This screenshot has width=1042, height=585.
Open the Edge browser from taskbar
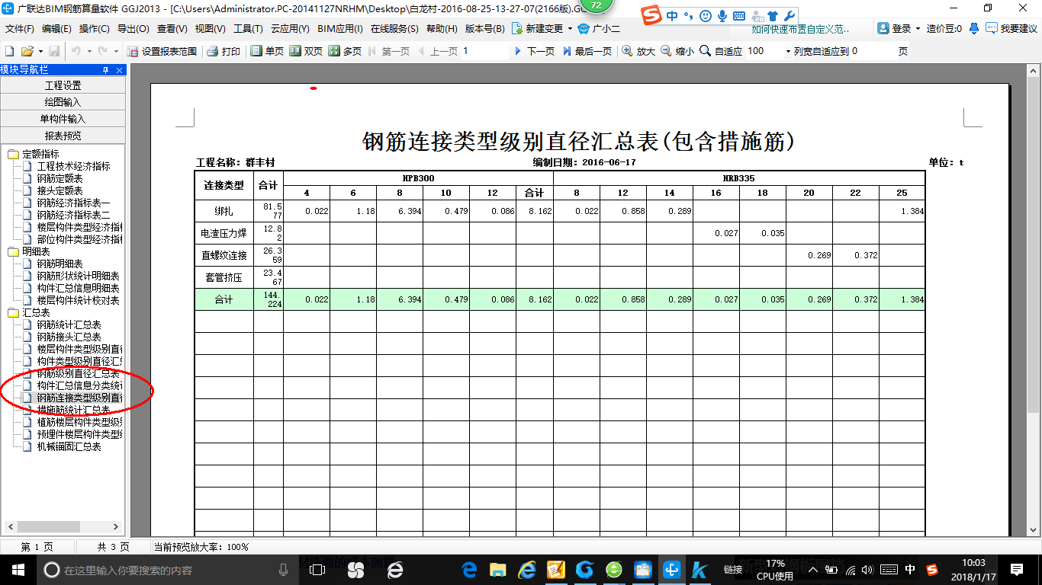pos(469,569)
